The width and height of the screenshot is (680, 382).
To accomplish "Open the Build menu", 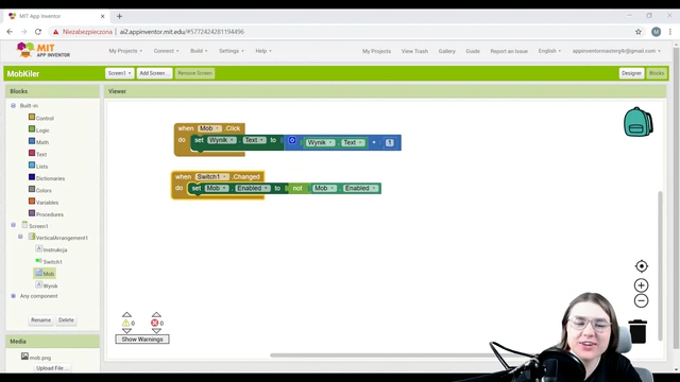I will tap(199, 51).
